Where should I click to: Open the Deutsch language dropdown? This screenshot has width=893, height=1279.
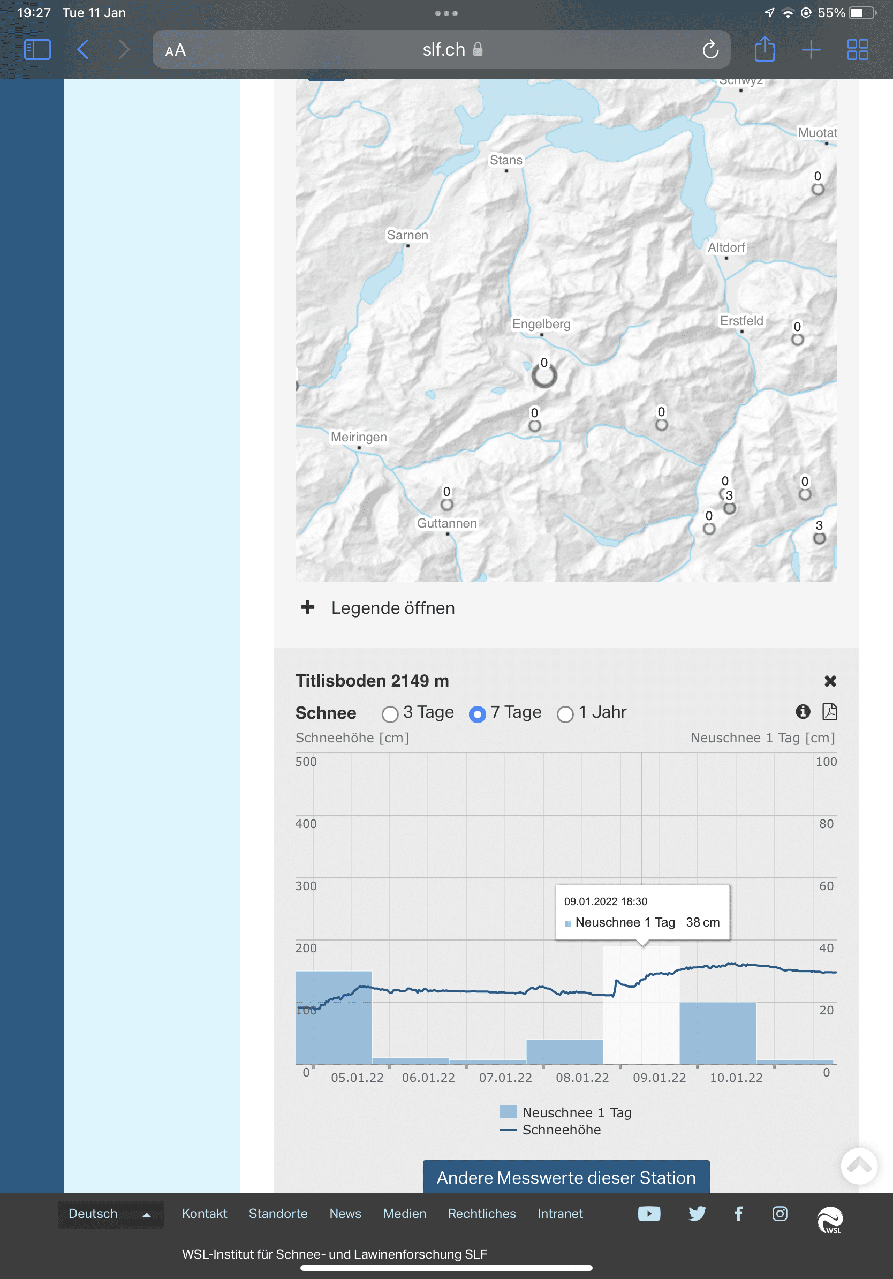pyautogui.click(x=110, y=1214)
